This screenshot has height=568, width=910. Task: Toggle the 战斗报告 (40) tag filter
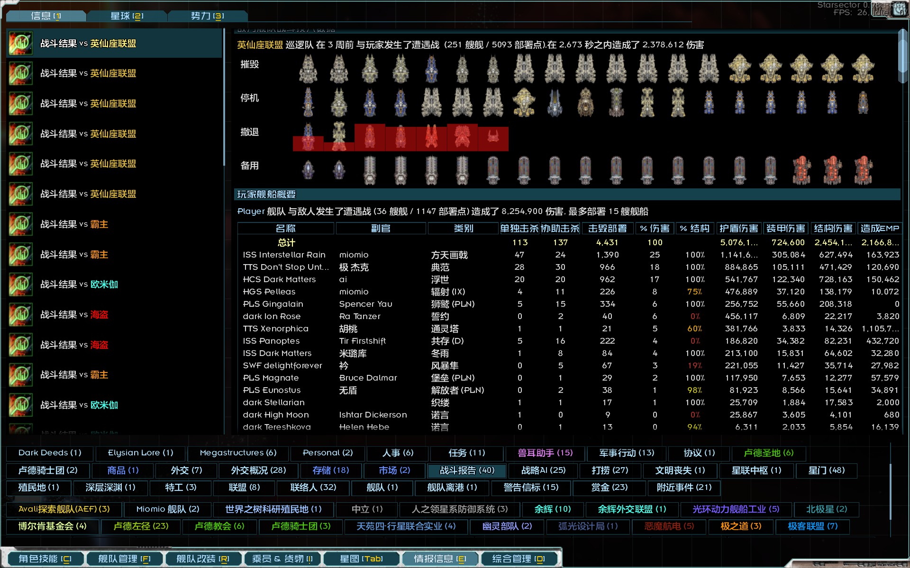click(x=467, y=470)
